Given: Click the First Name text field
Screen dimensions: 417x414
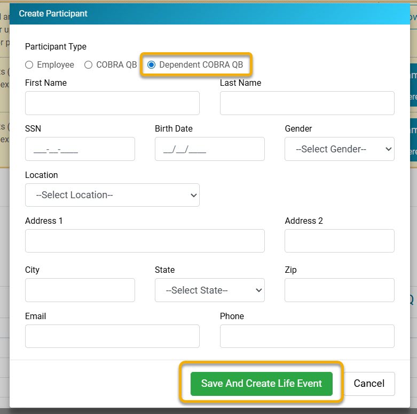Looking at the screenshot, I should pyautogui.click(x=112, y=103).
